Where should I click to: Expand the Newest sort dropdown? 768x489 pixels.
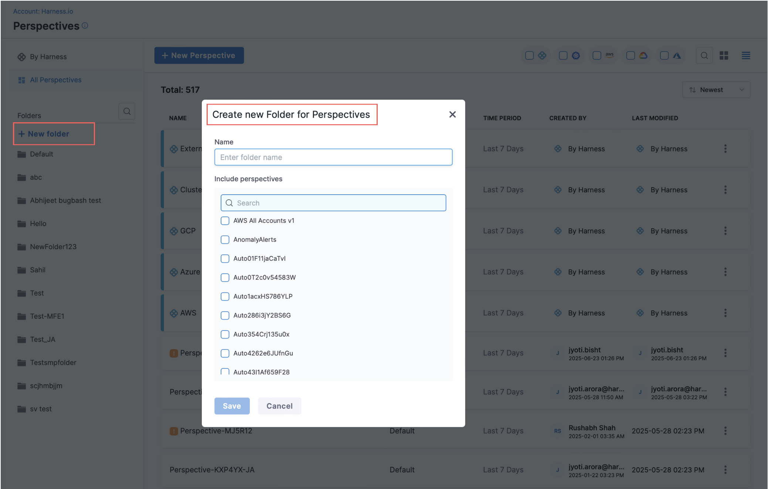click(x=716, y=90)
